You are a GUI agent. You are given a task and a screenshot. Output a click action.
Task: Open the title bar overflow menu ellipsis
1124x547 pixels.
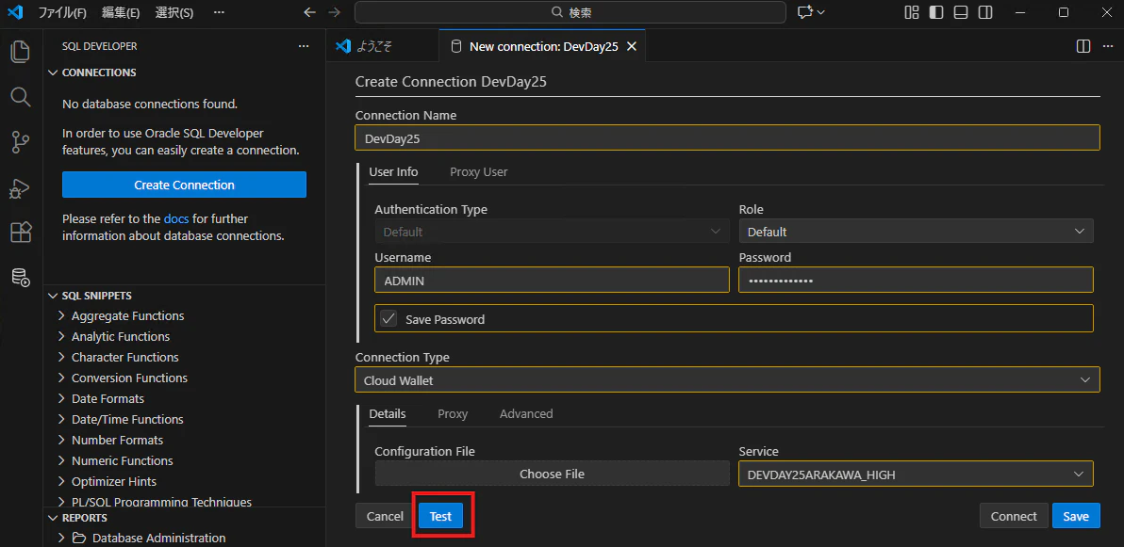[220, 12]
